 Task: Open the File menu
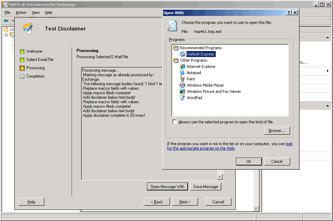click(7, 12)
